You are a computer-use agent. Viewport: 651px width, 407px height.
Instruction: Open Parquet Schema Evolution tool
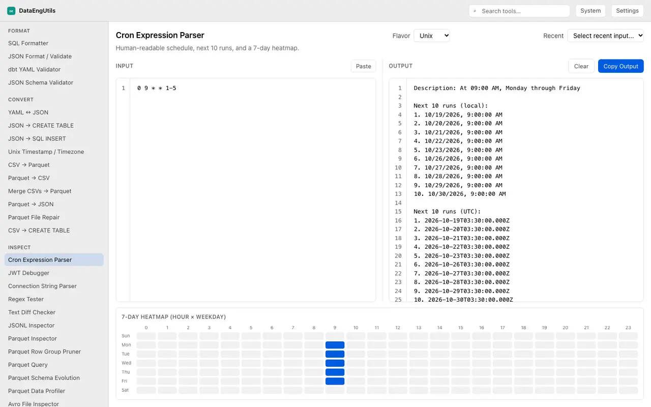click(54, 378)
